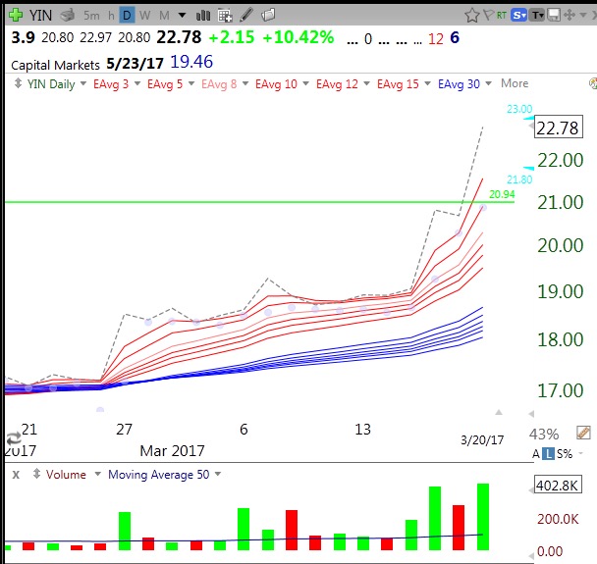This screenshot has width=597, height=564.
Task: Click the chart templates folder icon
Action: click(x=268, y=16)
